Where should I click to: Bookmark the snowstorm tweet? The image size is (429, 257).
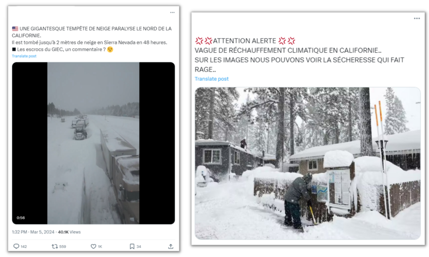(132, 247)
